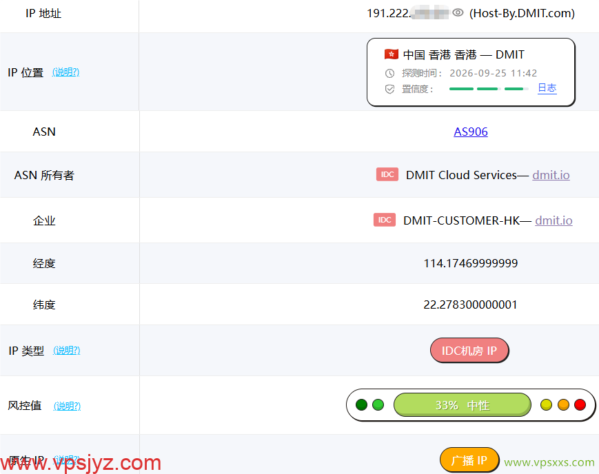Click the 经度 row label

(x=44, y=264)
